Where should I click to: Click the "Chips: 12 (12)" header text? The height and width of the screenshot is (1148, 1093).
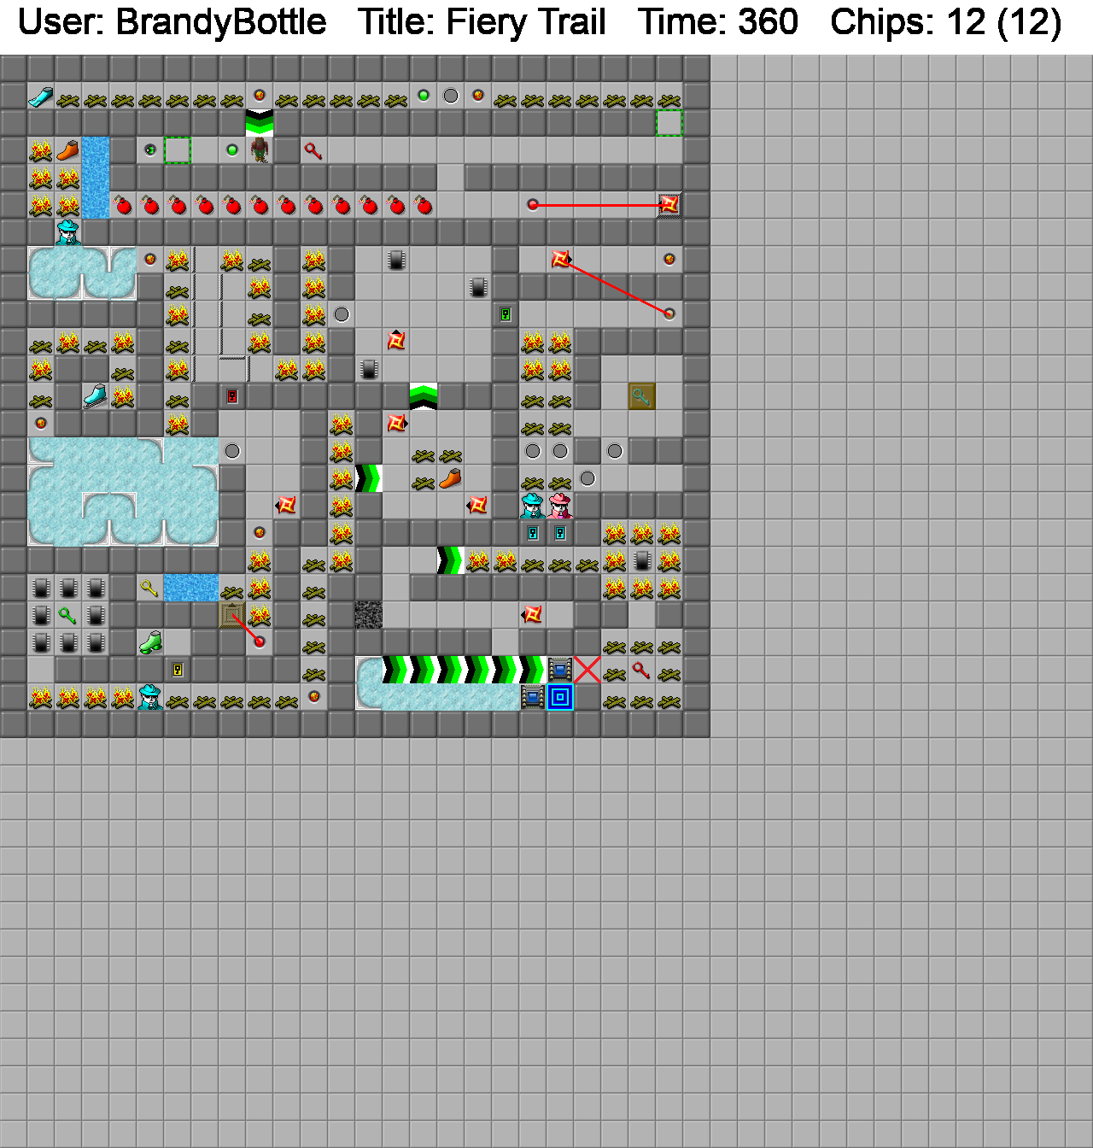tap(946, 22)
